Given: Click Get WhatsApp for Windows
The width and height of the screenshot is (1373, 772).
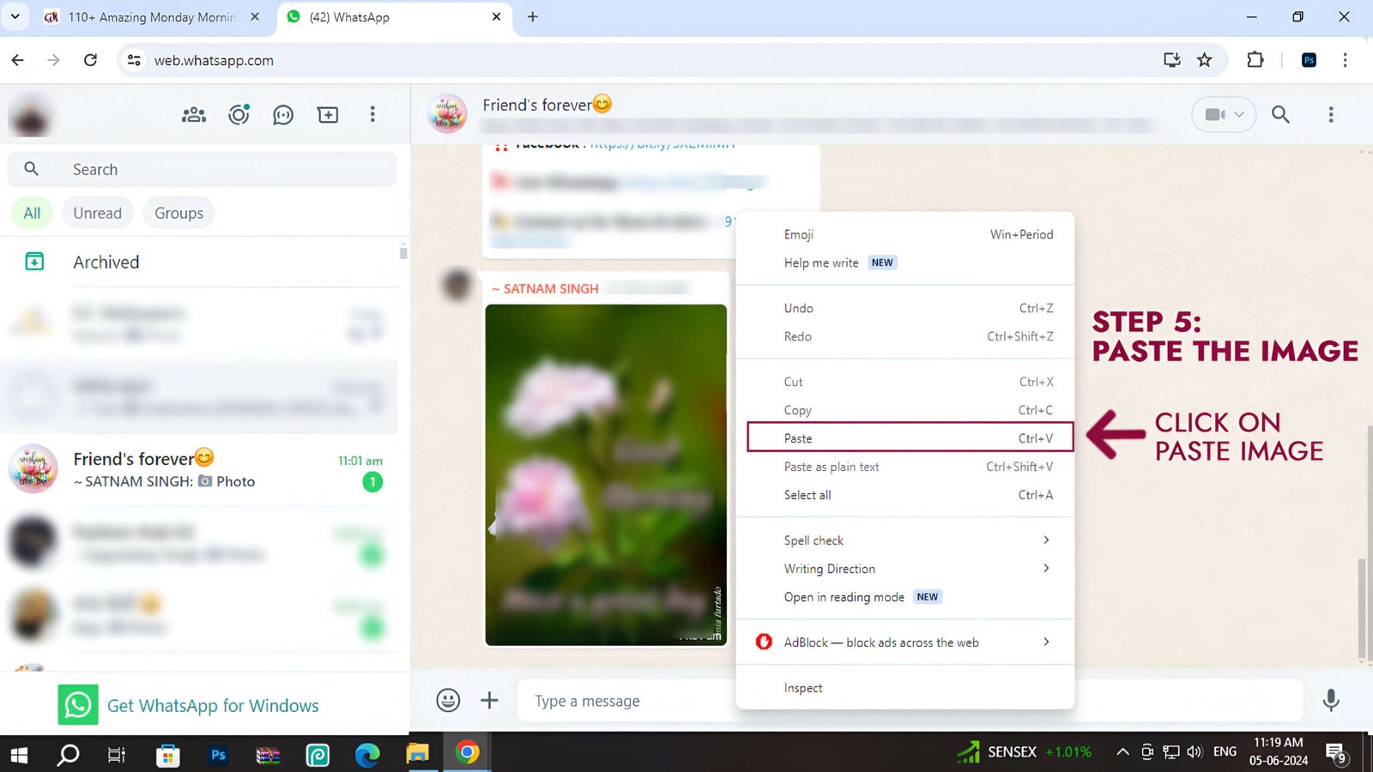Looking at the screenshot, I should pyautogui.click(x=213, y=705).
